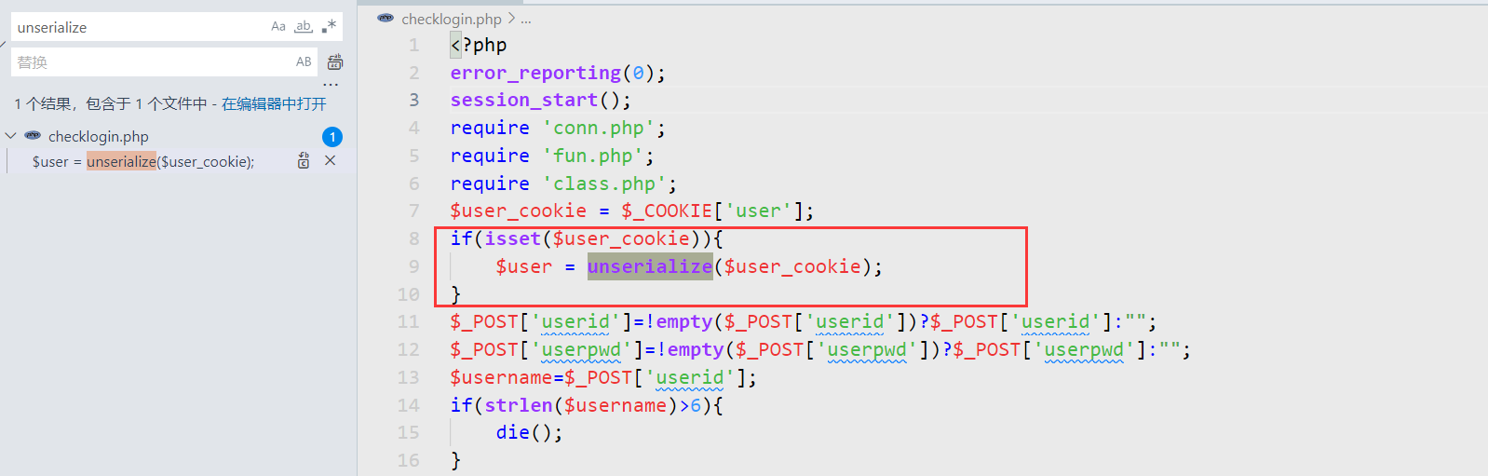Click 'class.php' string on line 6
The width and height of the screenshot is (1488, 476).
(x=604, y=184)
